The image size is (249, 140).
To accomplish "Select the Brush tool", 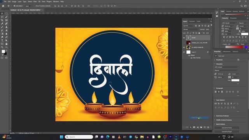I will point(2,27).
